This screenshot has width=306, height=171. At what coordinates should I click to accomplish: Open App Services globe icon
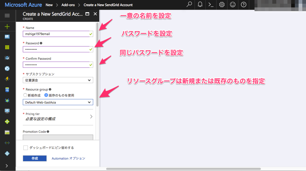pyautogui.click(x=7, y=68)
